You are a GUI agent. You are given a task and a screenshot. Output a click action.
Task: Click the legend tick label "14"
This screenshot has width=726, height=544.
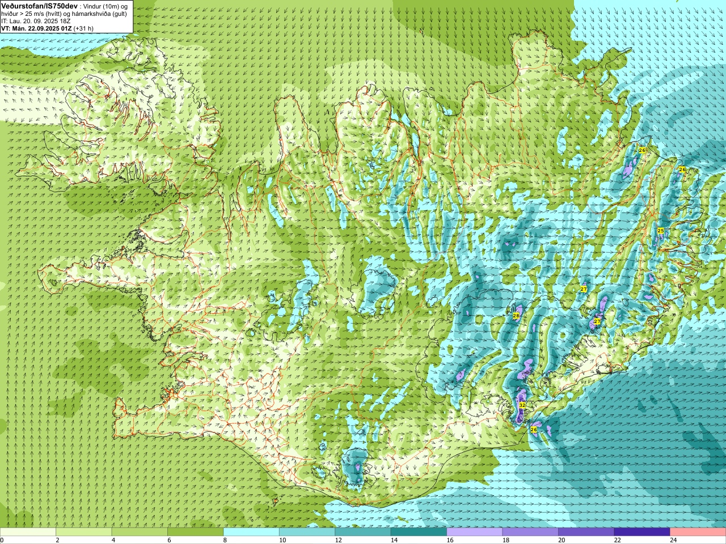394,540
